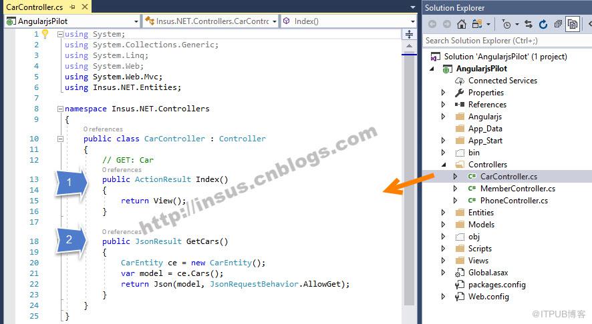Click the Pending Changes Filter clock icon
This screenshot has width=592, height=324.
(x=506, y=25)
